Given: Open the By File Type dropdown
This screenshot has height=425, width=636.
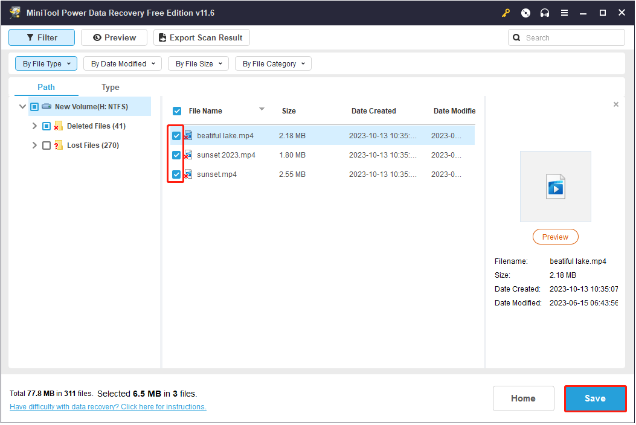Looking at the screenshot, I should pyautogui.click(x=47, y=63).
